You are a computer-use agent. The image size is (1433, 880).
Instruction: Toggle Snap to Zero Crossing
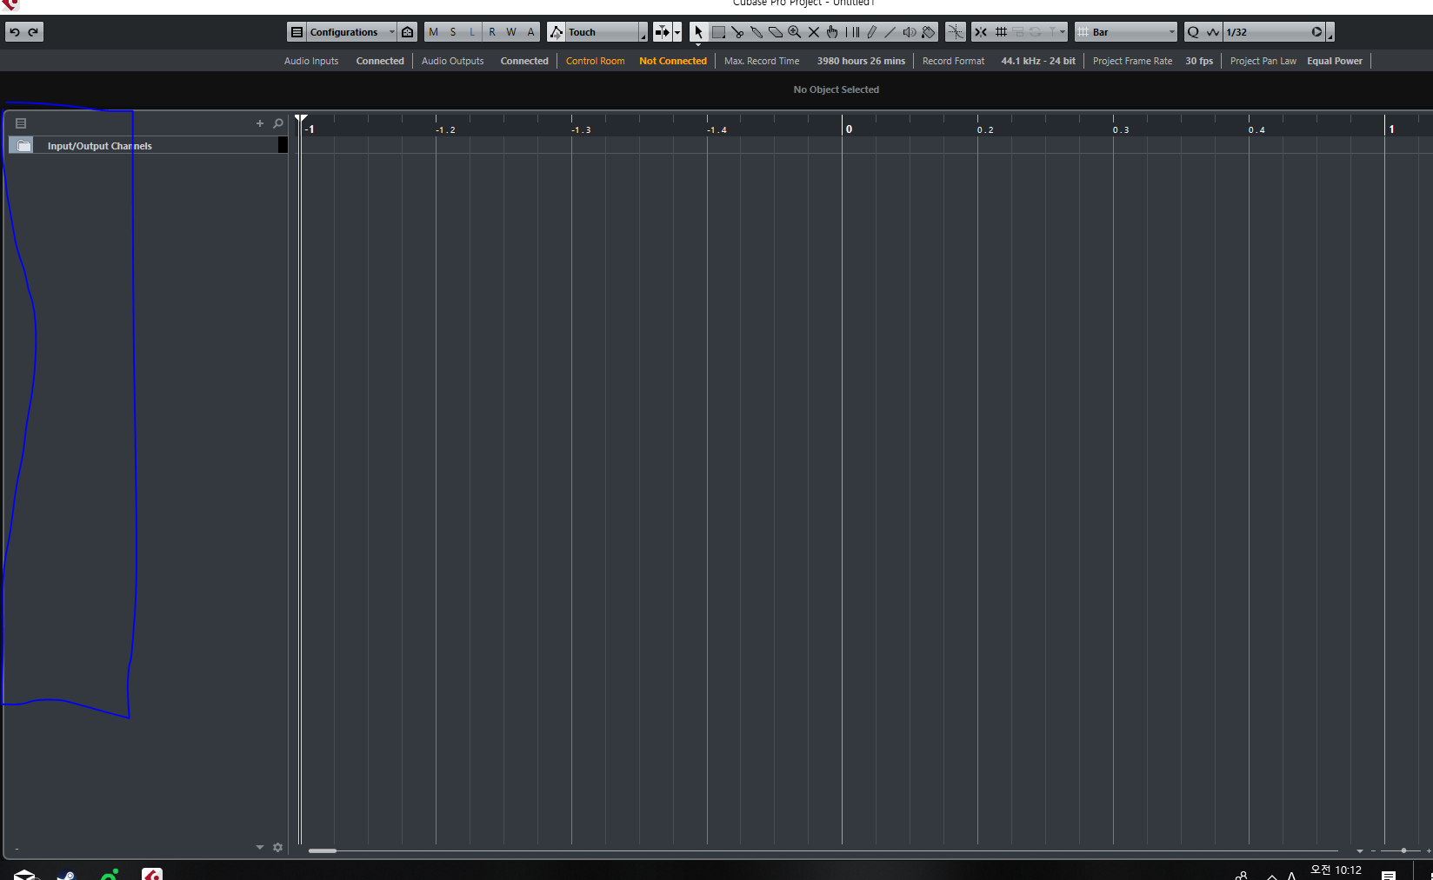pos(956,32)
